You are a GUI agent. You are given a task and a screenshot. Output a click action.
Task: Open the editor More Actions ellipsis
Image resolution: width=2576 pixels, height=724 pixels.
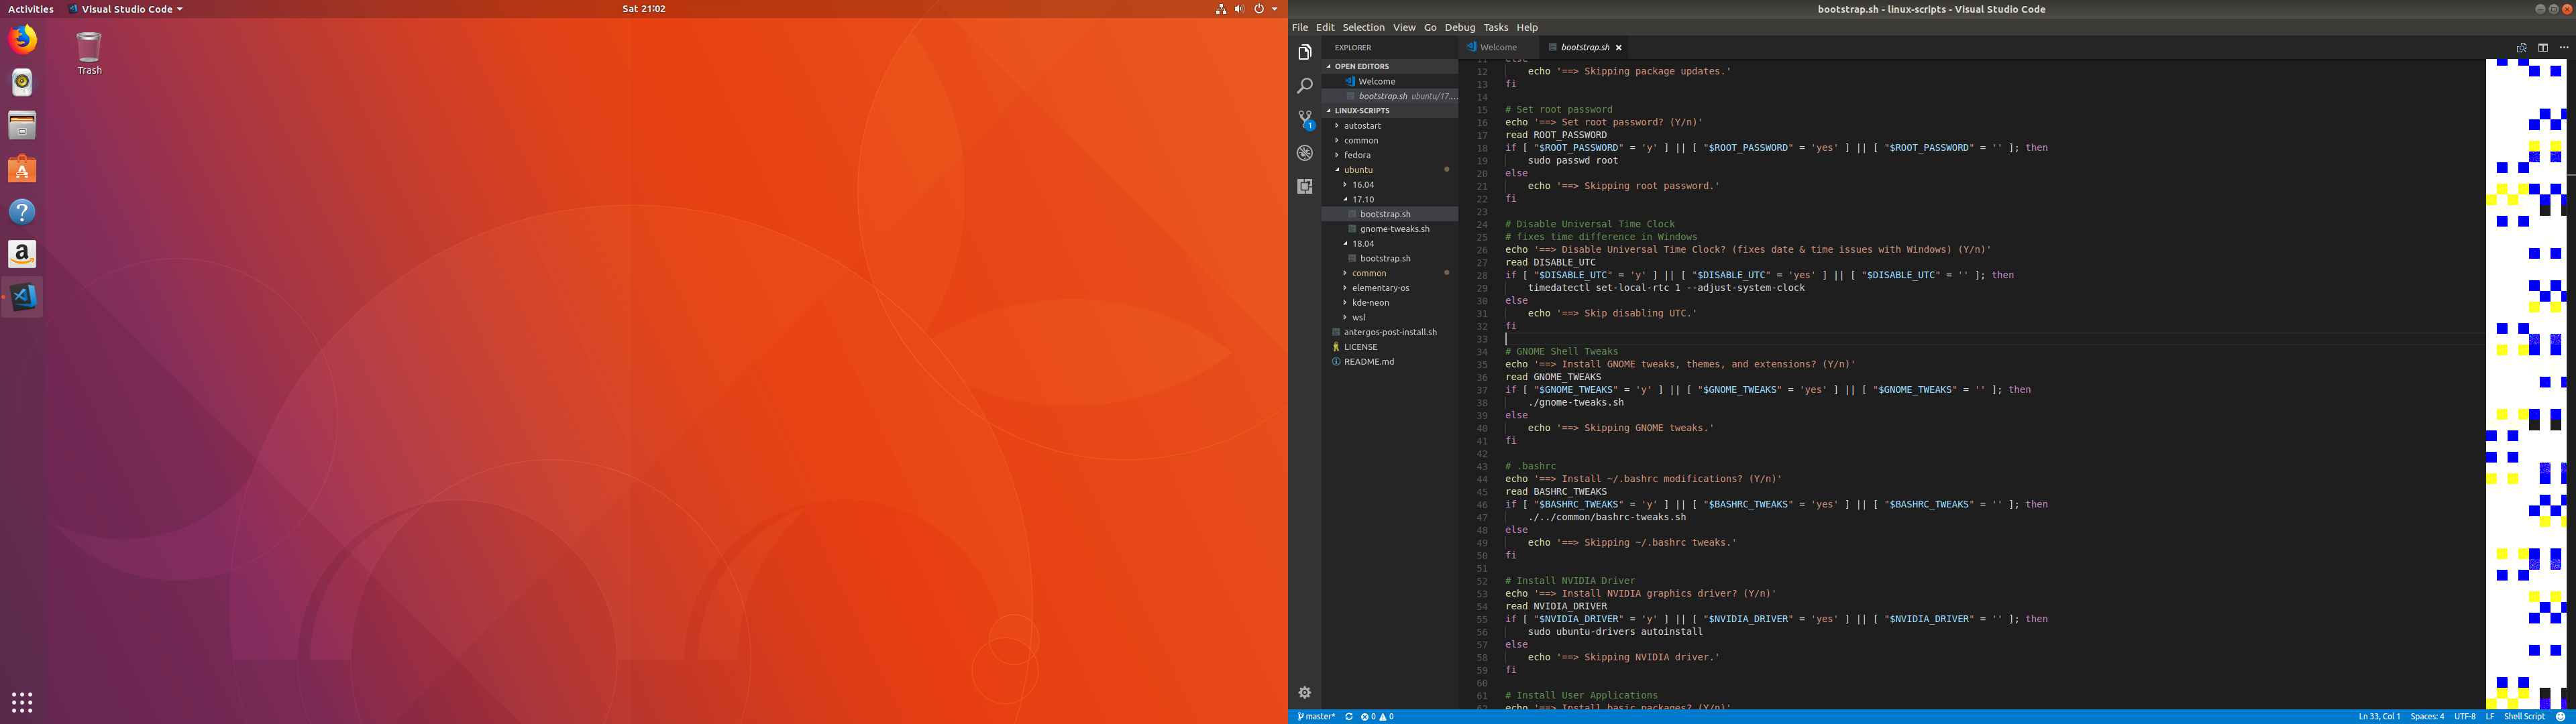(x=2563, y=47)
